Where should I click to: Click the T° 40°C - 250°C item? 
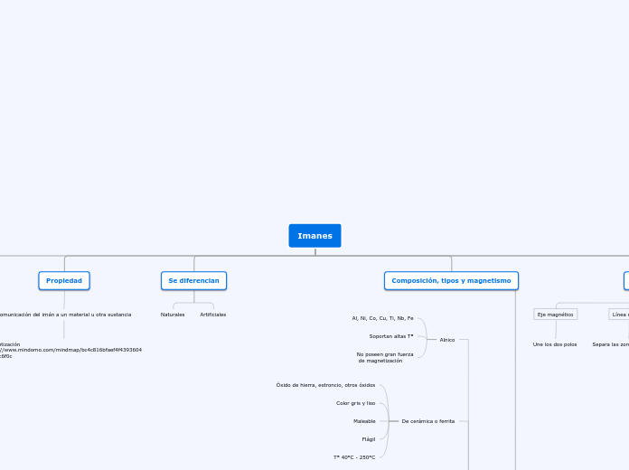353,457
